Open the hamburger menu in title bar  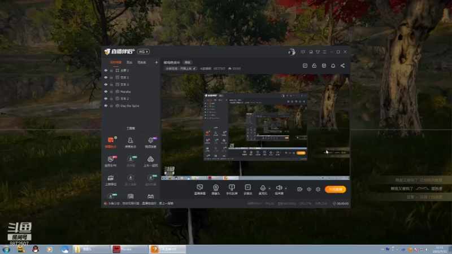point(324,52)
